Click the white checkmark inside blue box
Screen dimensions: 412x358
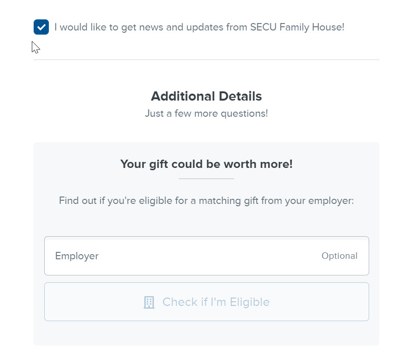(x=41, y=27)
